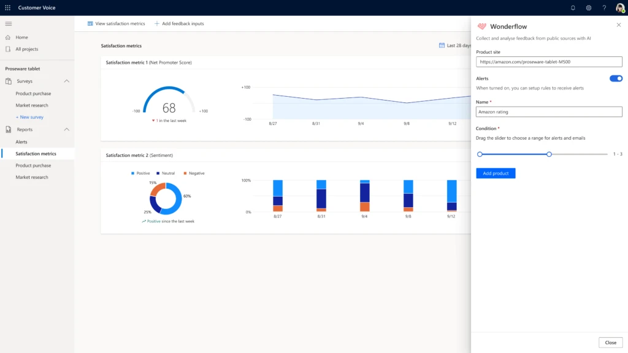
Task: Enable the Alerts toggle in Wonderflow panel
Action: coord(615,78)
